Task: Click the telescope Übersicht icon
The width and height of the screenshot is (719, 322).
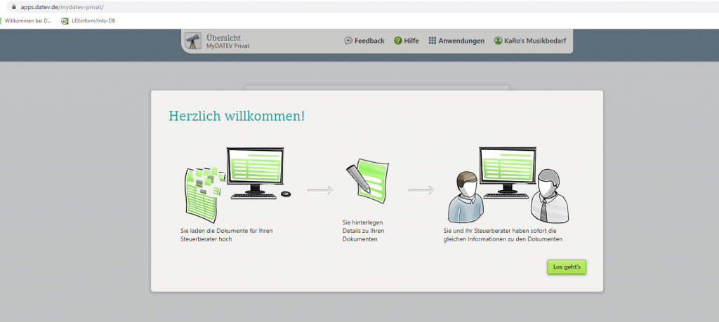Action: 192,41
